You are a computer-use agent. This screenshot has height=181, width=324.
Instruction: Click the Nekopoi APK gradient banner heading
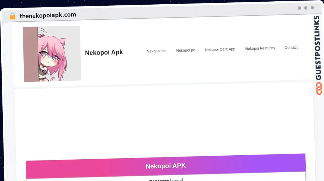[166, 166]
